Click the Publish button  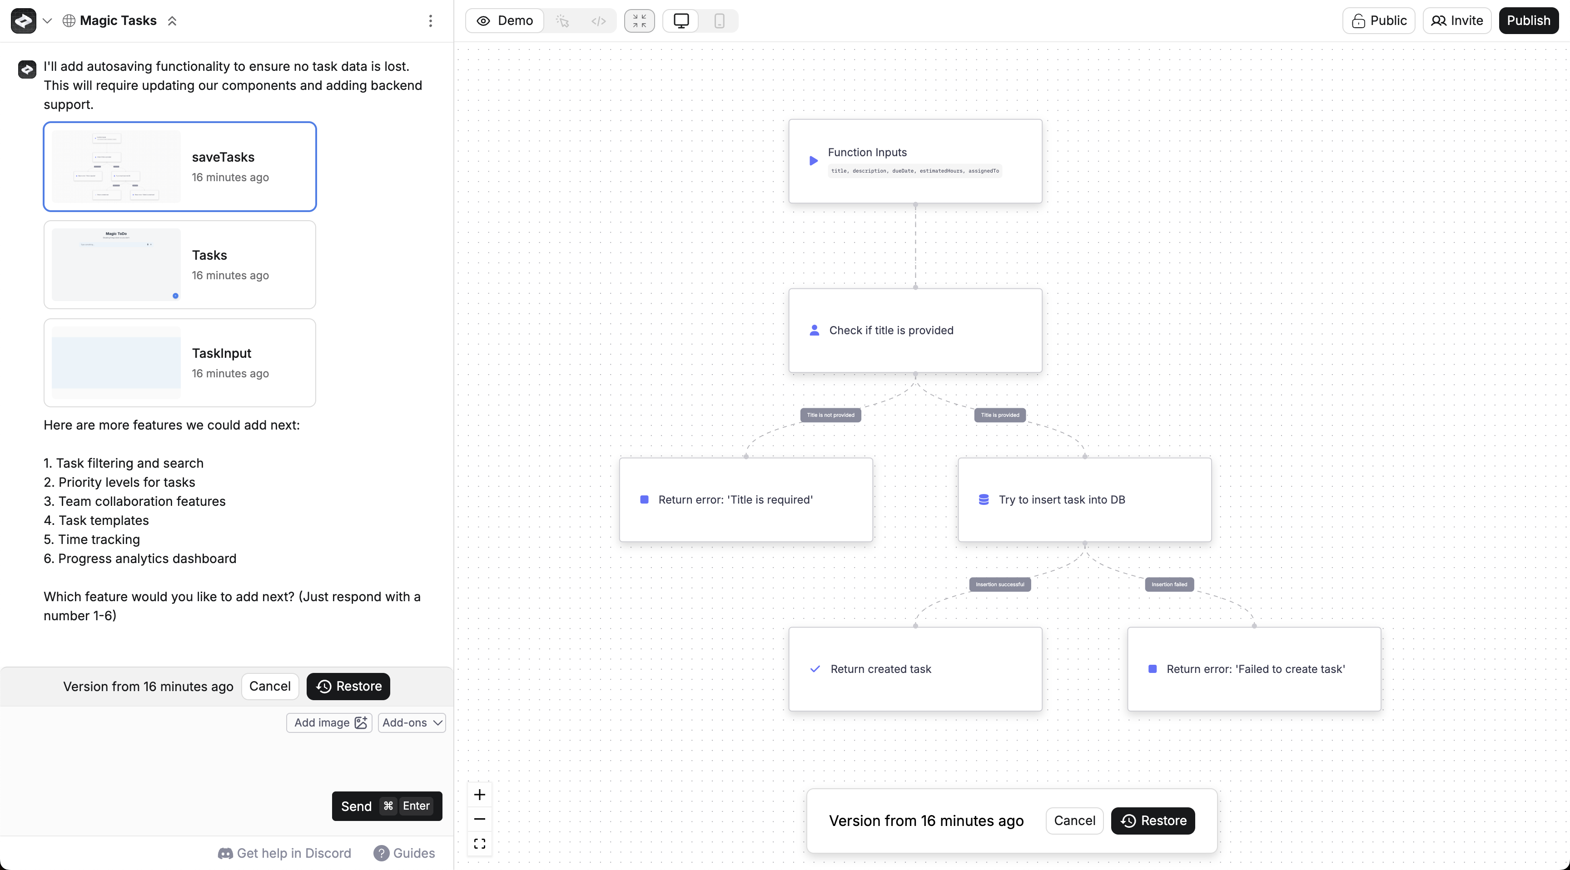click(1528, 21)
